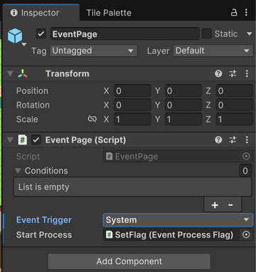The height and width of the screenshot is (272, 256).
Task: Click the GameObject cube icon
Action: (15, 36)
